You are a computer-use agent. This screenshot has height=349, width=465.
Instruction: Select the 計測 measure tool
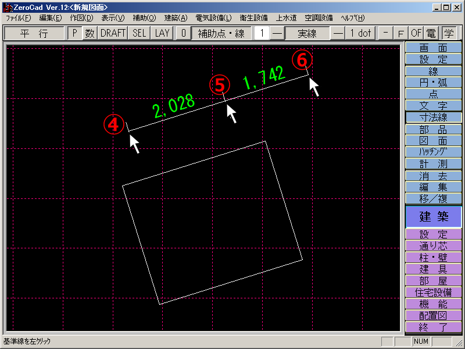pos(433,164)
